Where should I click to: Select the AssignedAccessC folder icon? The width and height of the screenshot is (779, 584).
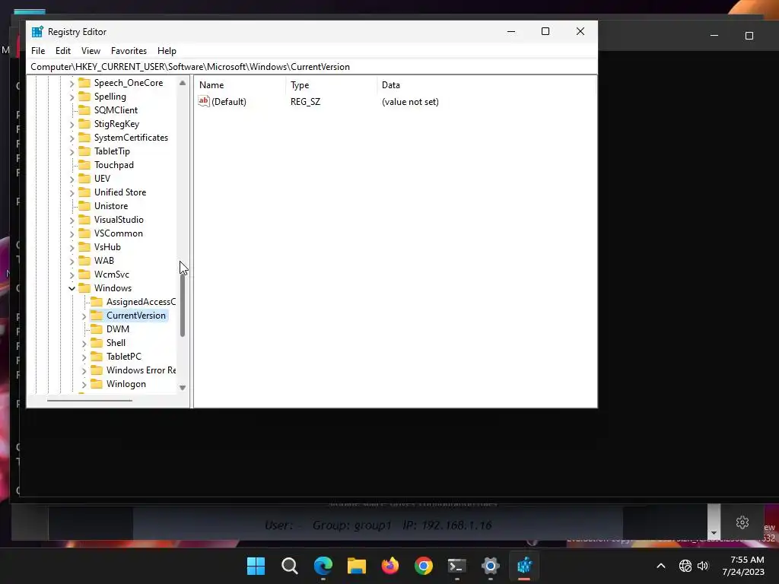pos(97,301)
